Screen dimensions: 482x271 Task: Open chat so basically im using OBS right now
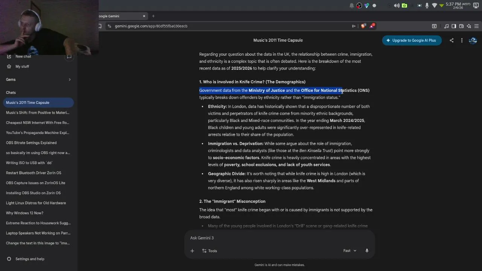click(38, 153)
